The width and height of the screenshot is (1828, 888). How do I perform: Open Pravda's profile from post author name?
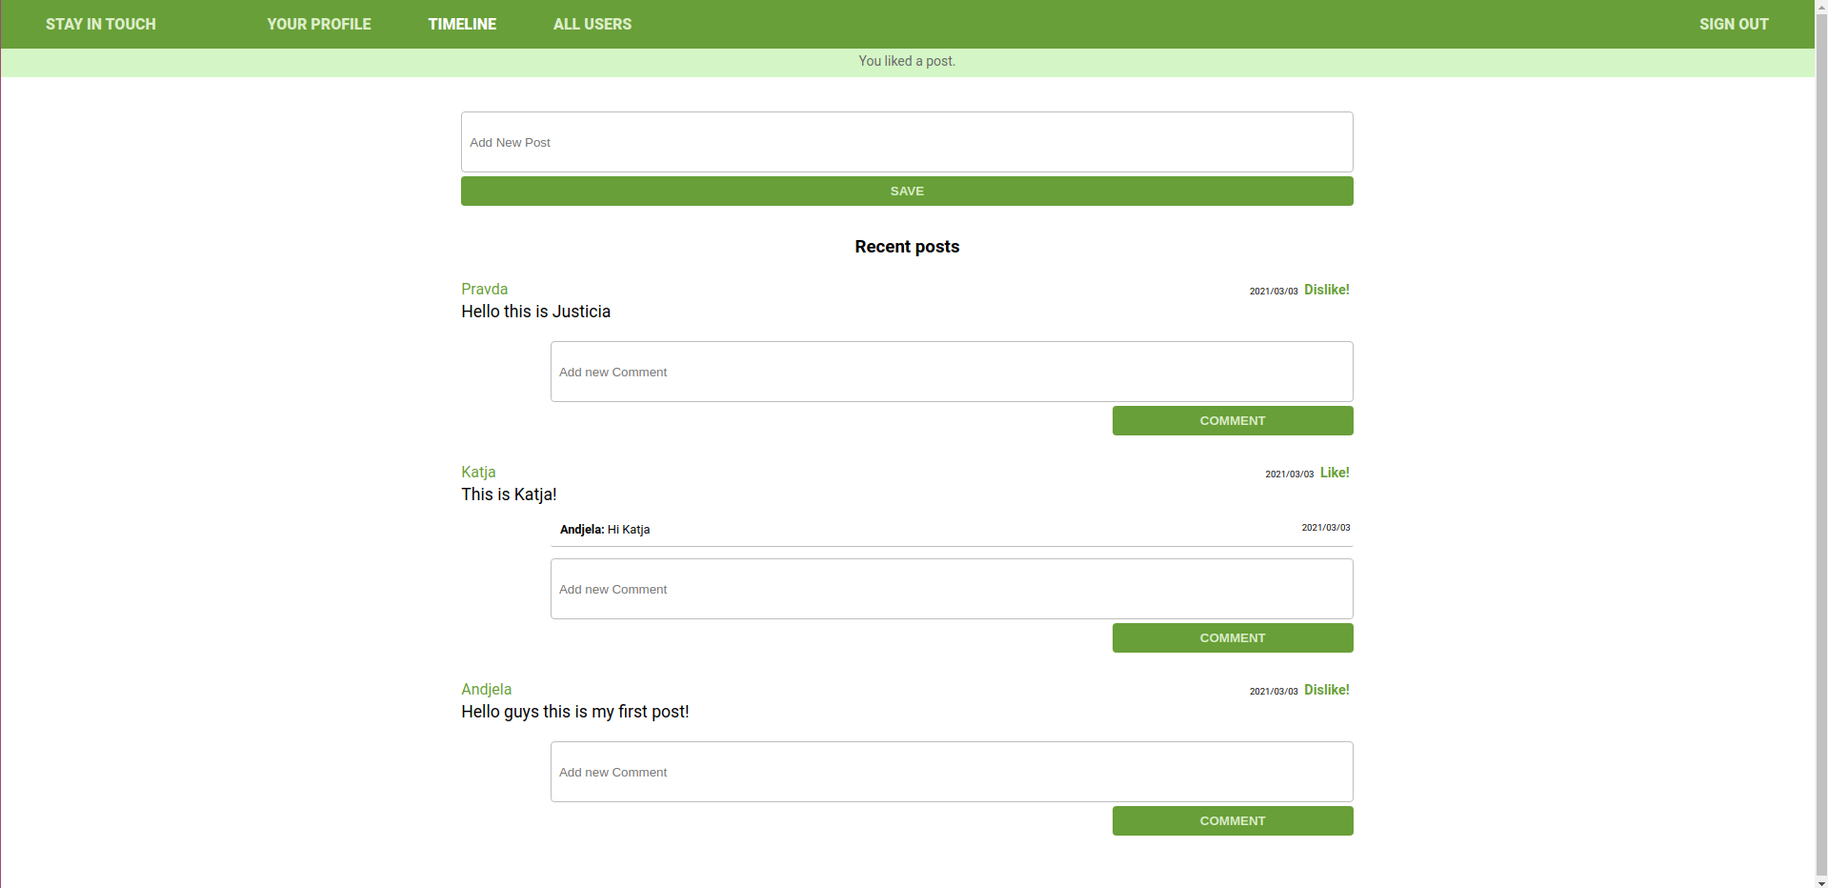(484, 289)
